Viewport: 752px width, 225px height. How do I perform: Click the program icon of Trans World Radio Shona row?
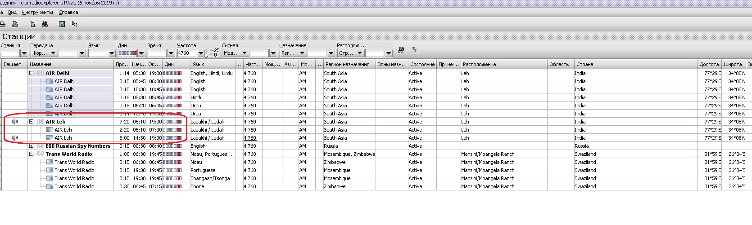pos(50,186)
